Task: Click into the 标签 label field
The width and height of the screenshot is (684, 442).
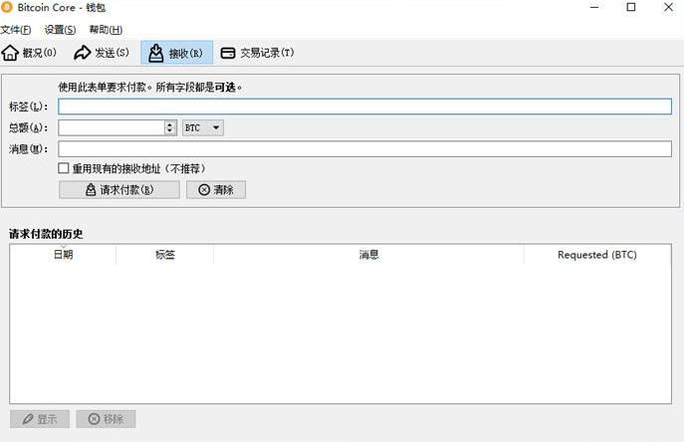Action: click(x=364, y=107)
